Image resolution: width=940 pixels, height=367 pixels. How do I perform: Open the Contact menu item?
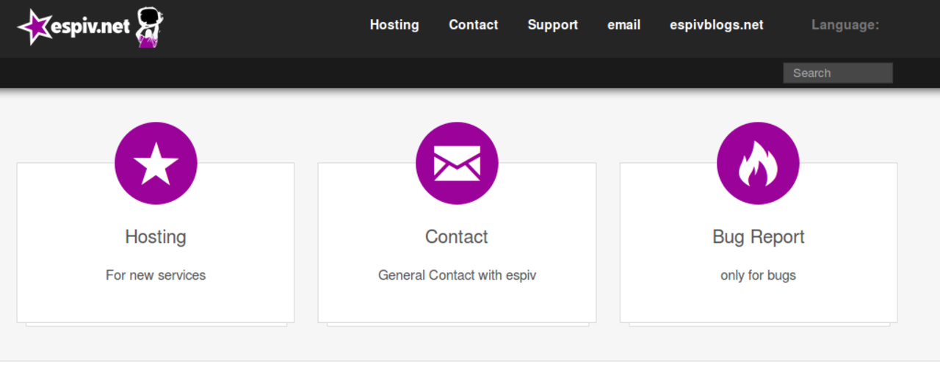(x=474, y=25)
